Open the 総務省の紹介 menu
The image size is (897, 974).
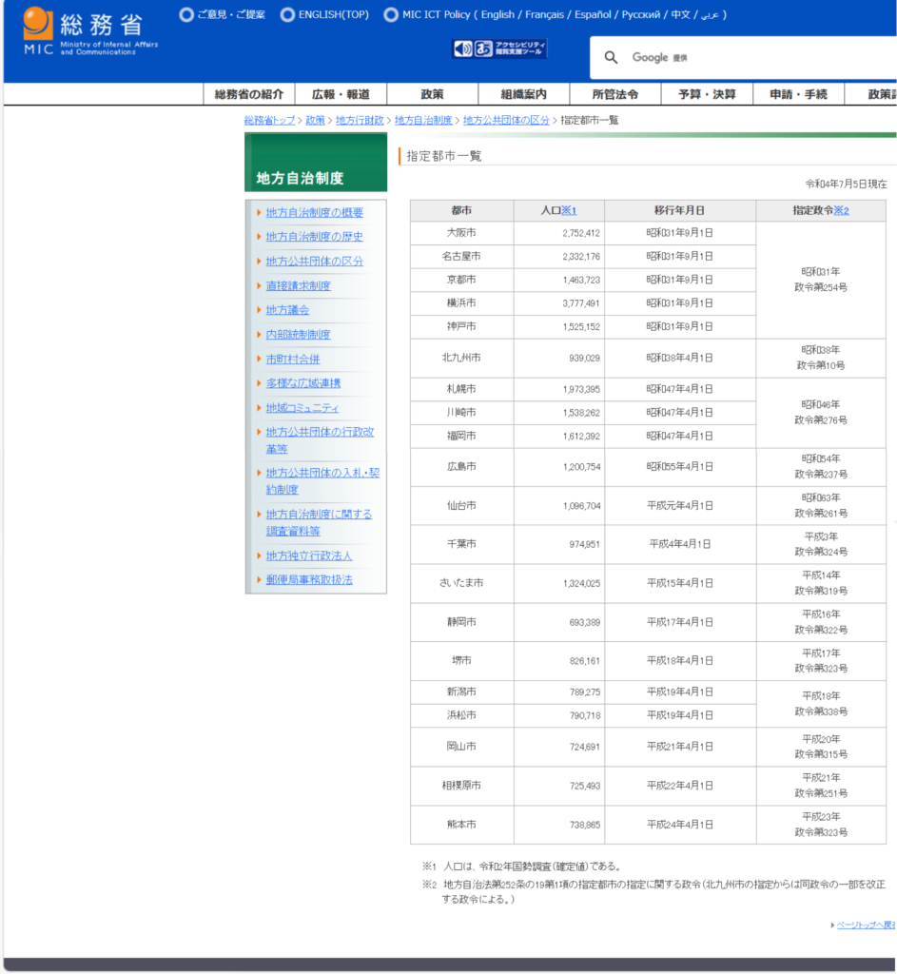tap(249, 94)
